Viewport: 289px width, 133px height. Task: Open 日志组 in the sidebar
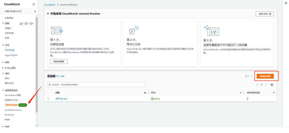click(x=8, y=50)
